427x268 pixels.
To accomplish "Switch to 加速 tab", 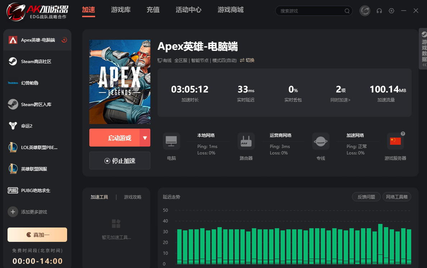I will tap(89, 10).
